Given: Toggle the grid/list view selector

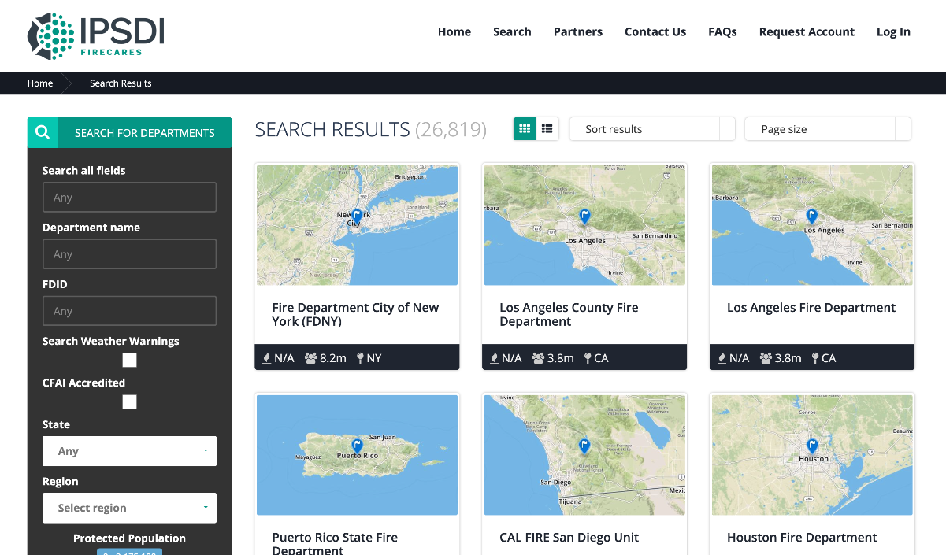Looking at the screenshot, I should [536, 128].
